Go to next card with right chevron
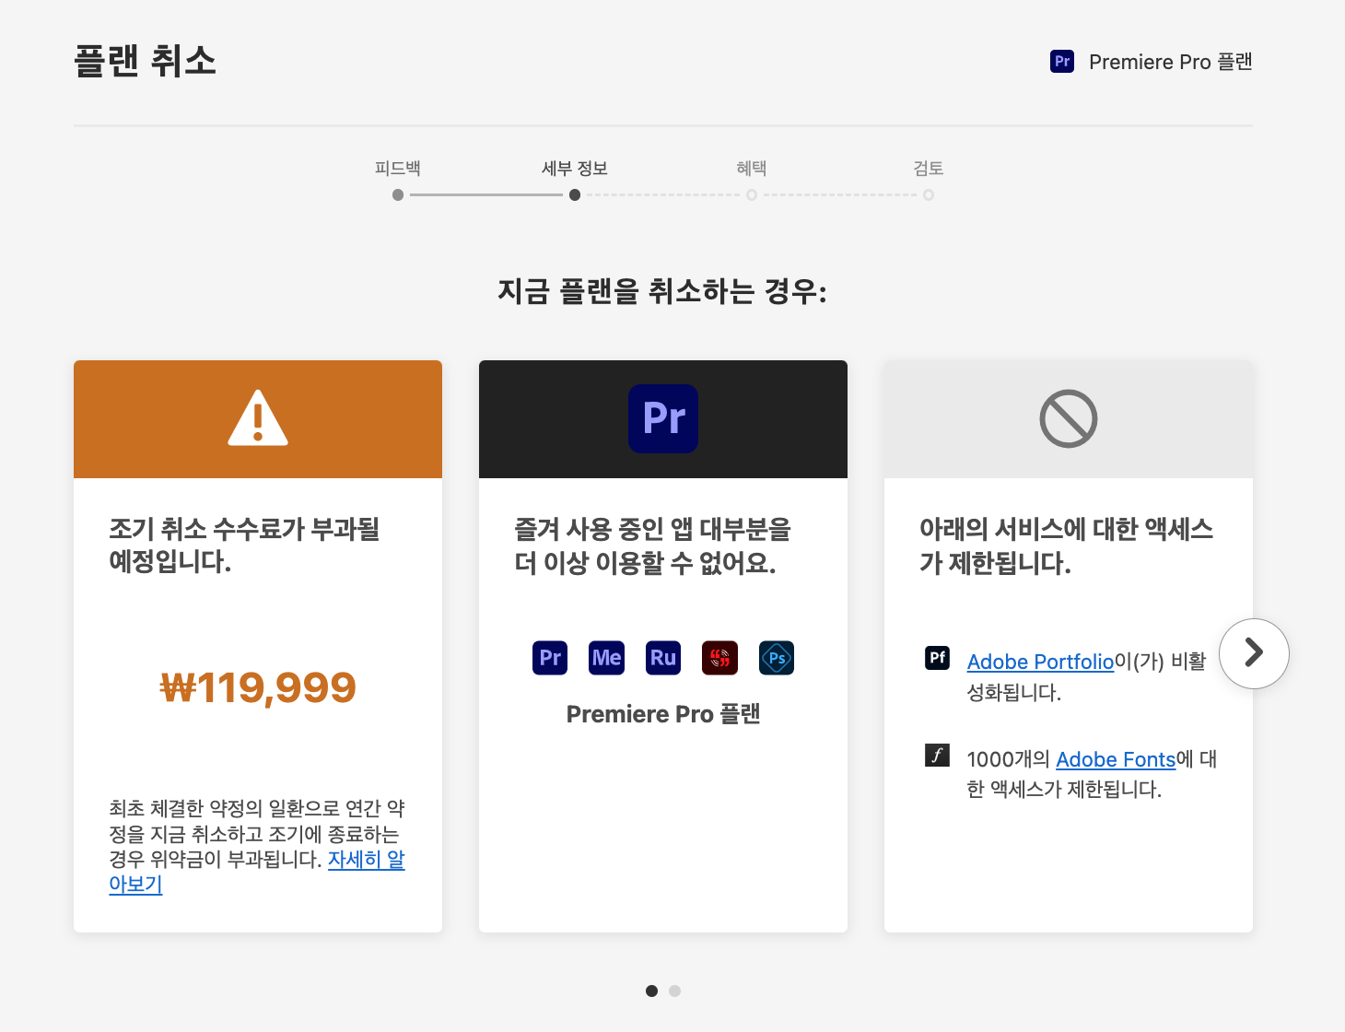This screenshot has height=1032, width=1345. (1254, 653)
